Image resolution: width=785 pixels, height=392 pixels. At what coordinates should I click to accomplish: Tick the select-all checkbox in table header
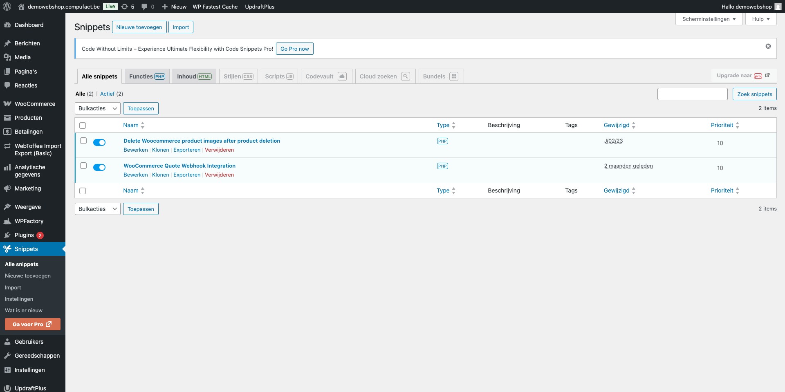[83, 125]
